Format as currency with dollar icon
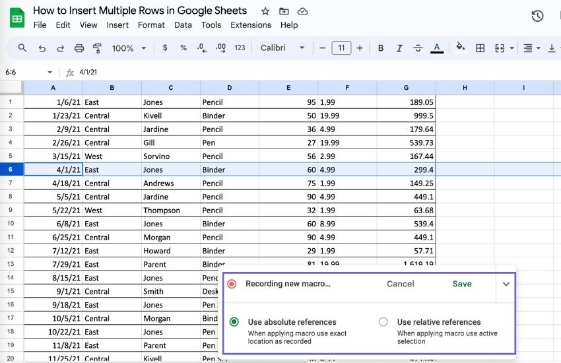The width and height of the screenshot is (561, 363). point(165,48)
